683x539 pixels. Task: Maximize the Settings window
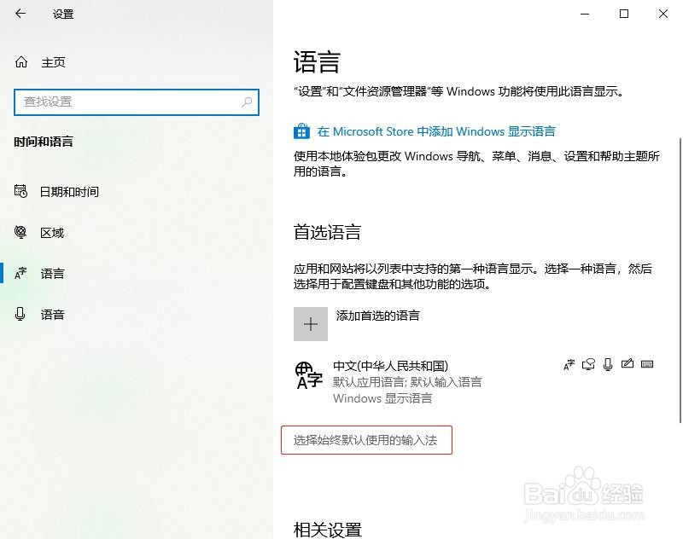coord(624,14)
